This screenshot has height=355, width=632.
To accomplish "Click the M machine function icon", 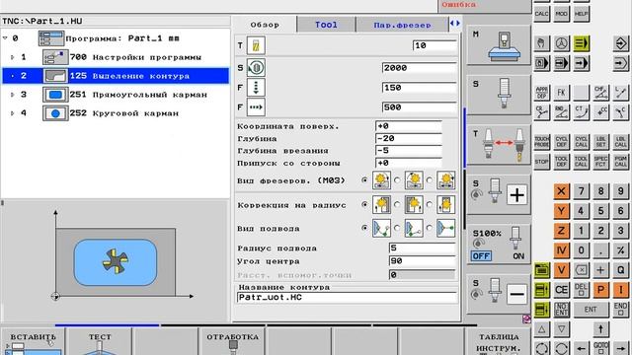I will coord(499,44).
